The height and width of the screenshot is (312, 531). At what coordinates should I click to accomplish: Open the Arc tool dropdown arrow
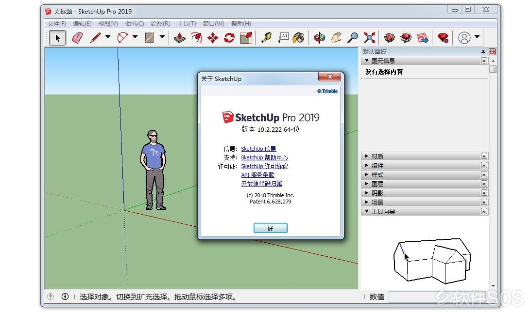135,37
